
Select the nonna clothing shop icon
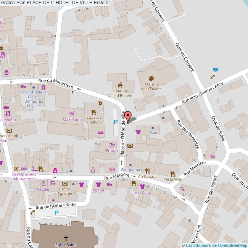(x=98, y=184)
